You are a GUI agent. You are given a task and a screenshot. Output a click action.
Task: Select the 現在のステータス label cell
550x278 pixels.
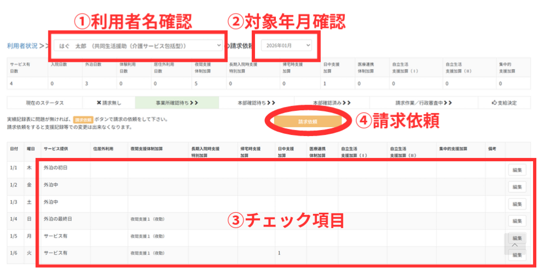tap(45, 103)
